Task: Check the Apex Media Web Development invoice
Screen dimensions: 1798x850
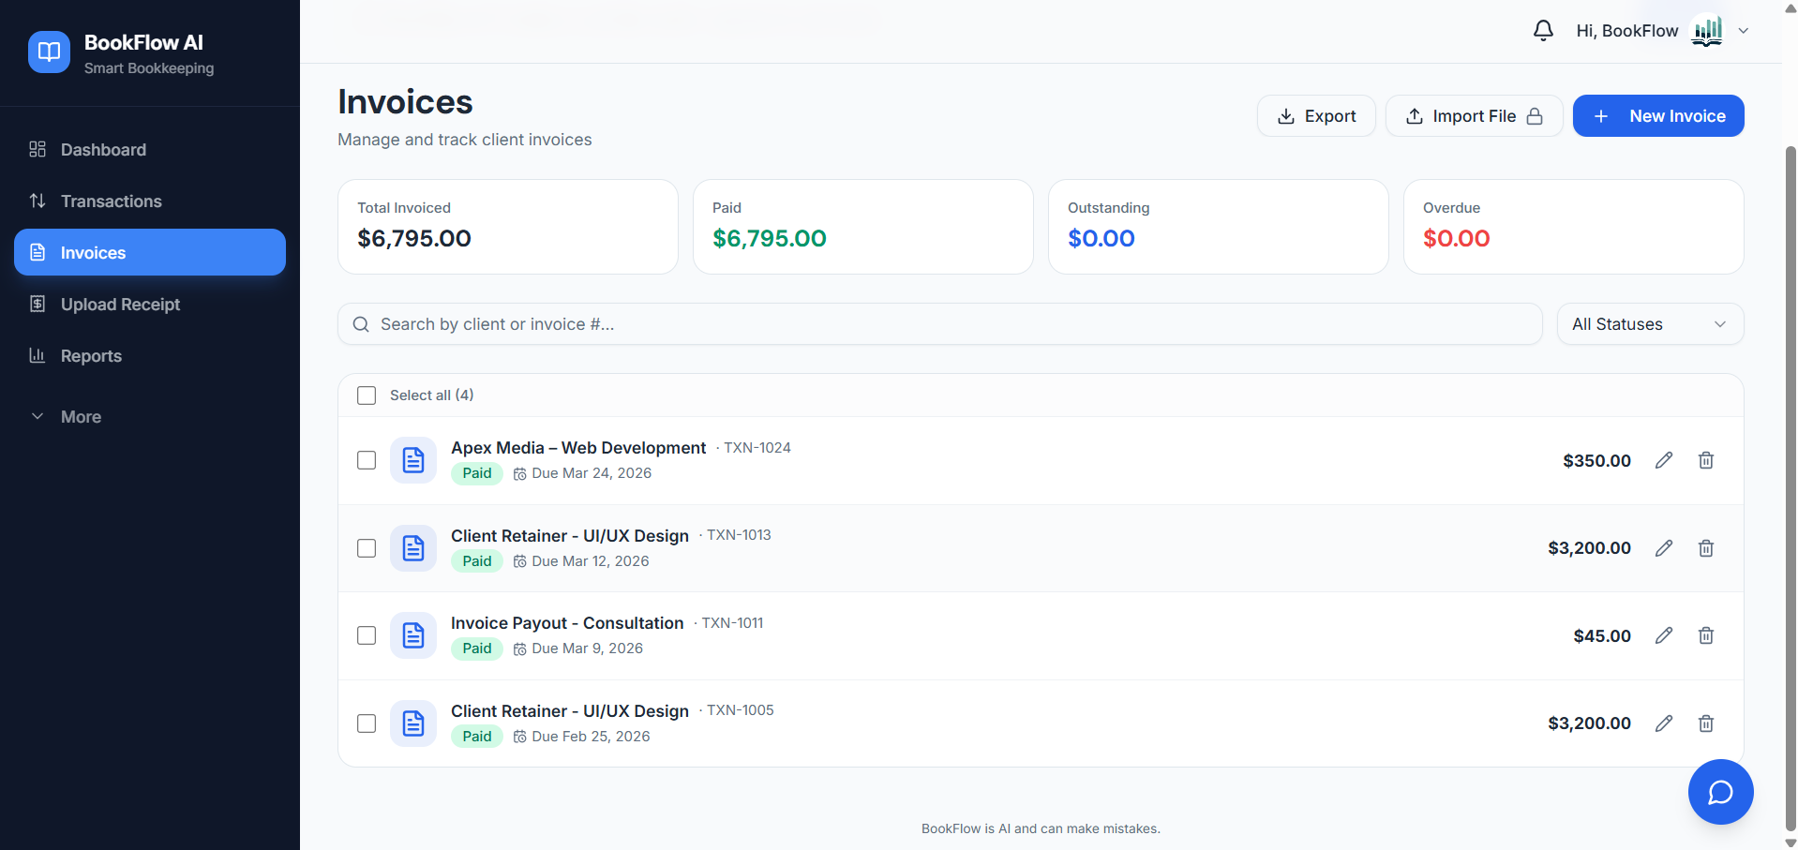Action: point(367,460)
